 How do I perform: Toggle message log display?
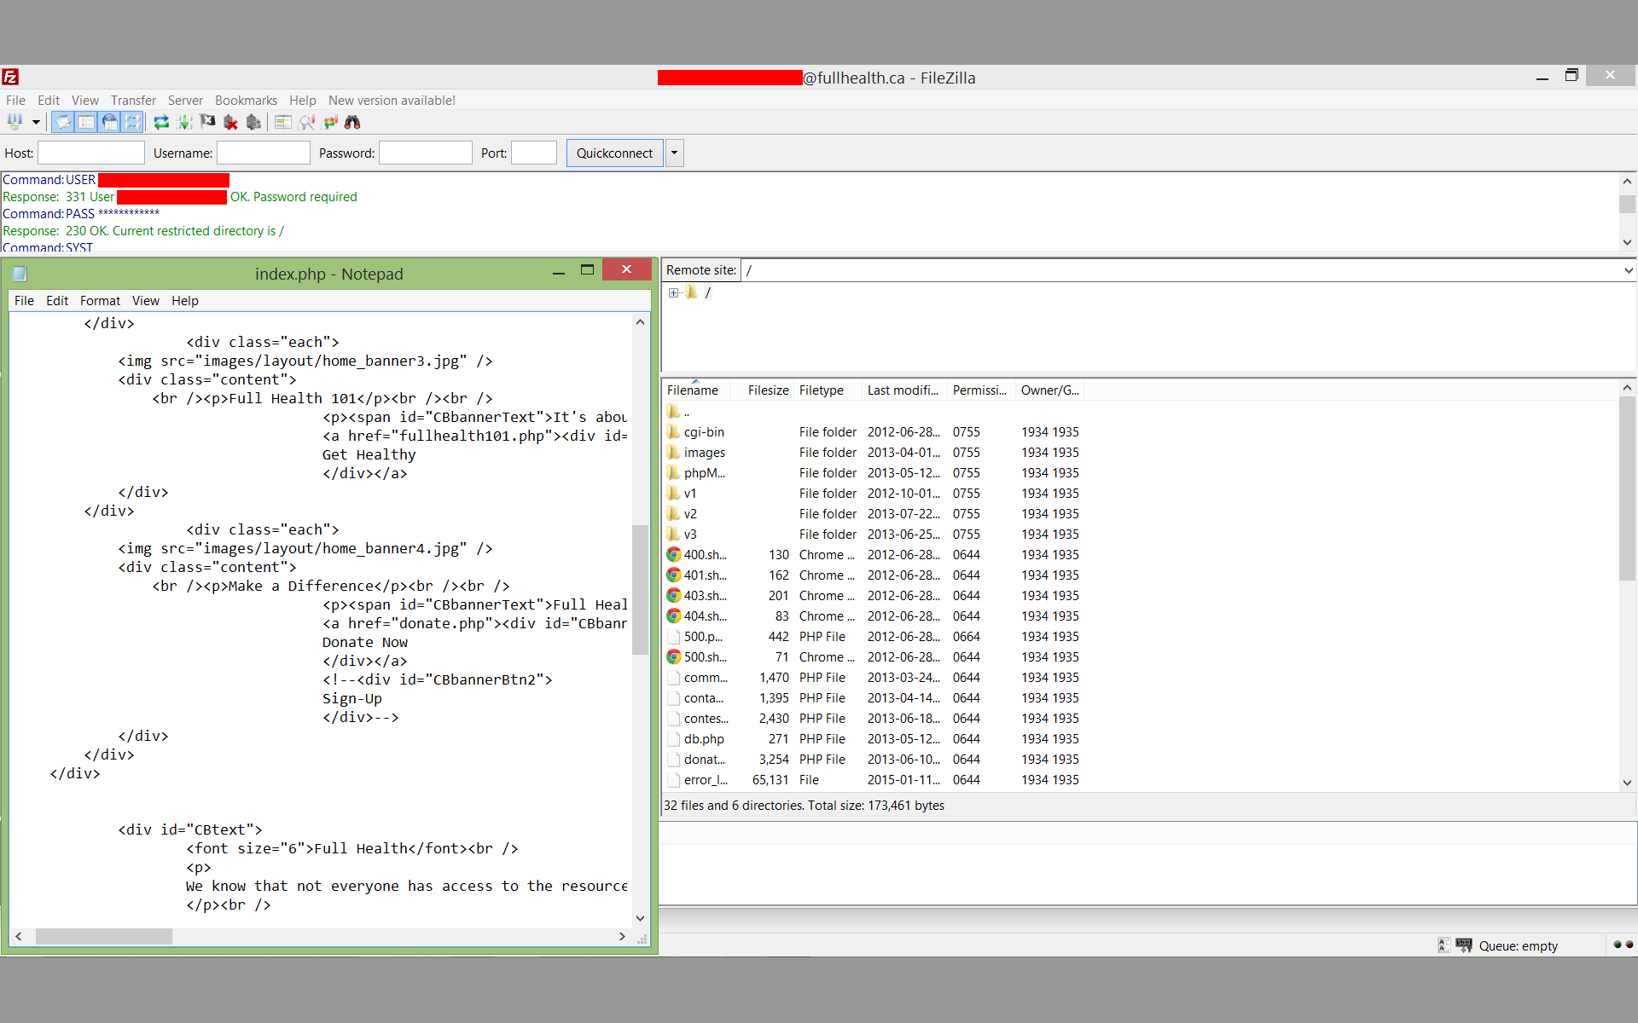pyautogui.click(x=63, y=122)
